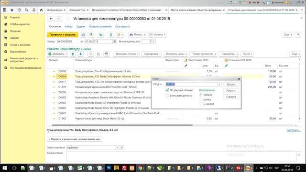306x172 pixels.
Task: Open Windows Start button on taskbar
Action: tap(4, 168)
